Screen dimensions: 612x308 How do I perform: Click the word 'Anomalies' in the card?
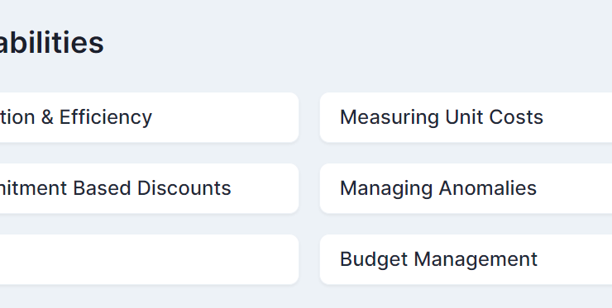(487, 188)
